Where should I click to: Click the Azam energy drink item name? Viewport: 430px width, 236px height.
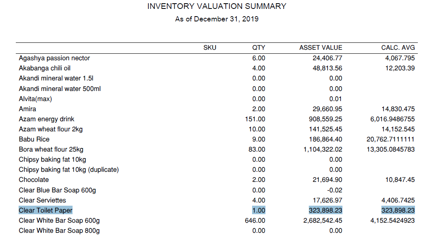tap(47, 119)
